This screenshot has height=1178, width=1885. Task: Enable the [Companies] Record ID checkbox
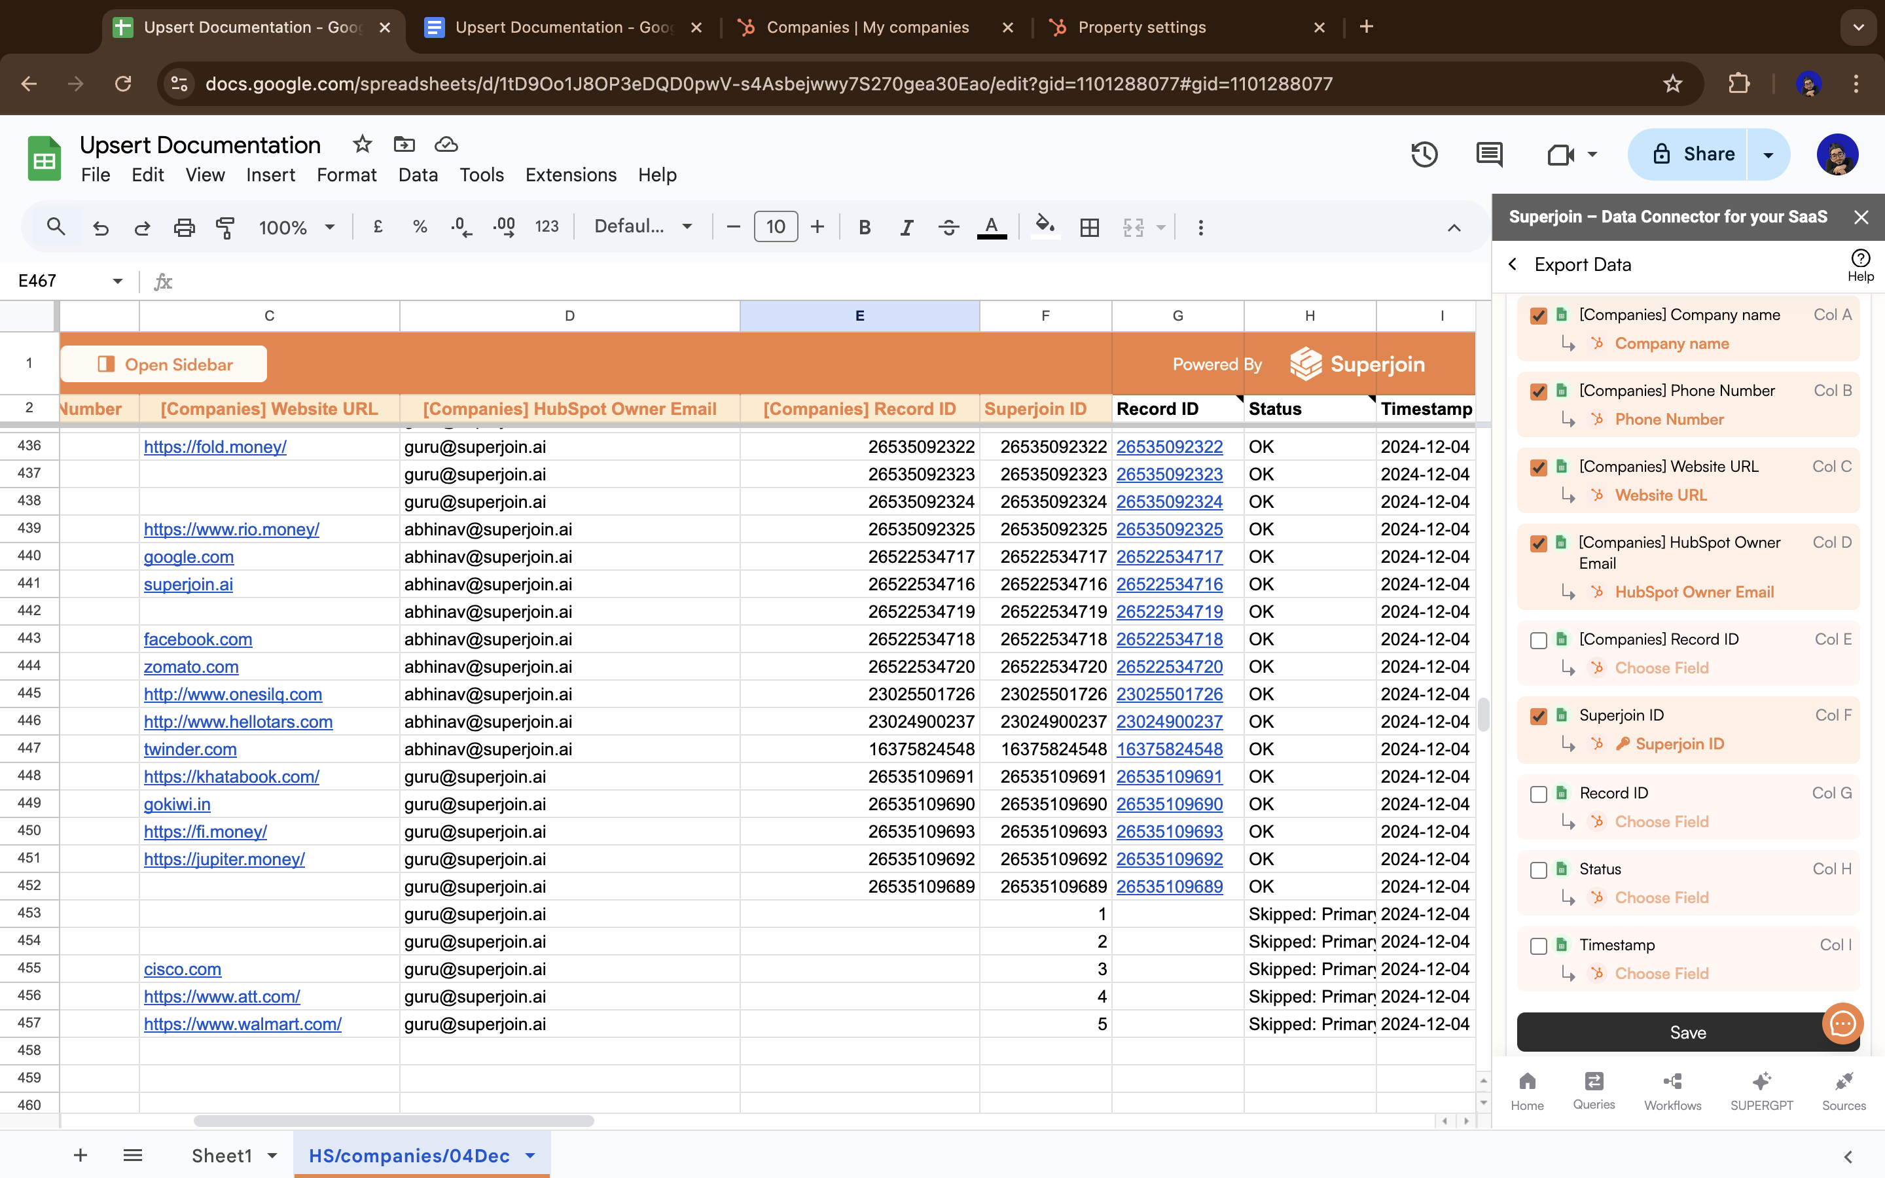pyautogui.click(x=1538, y=641)
